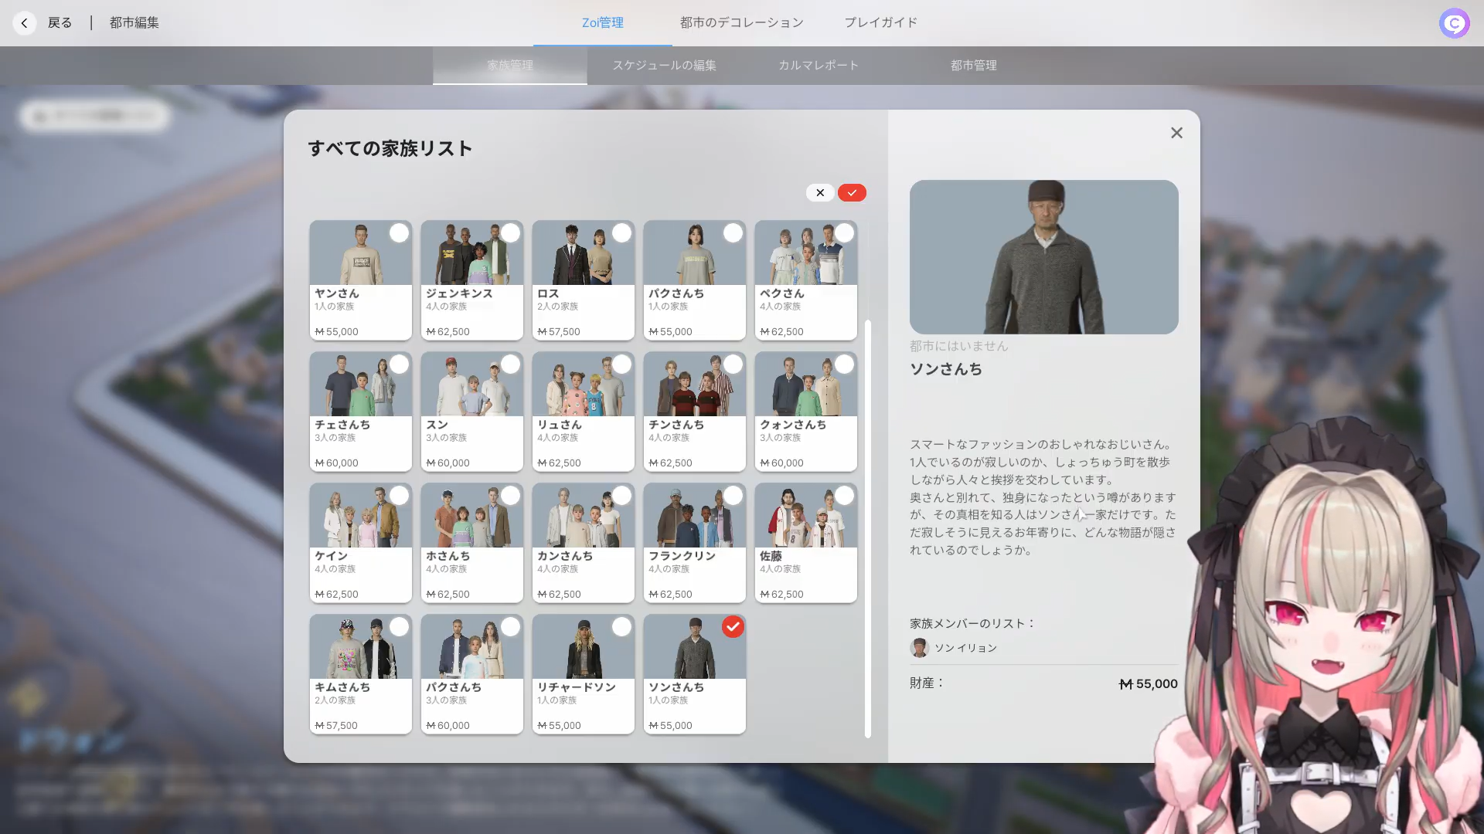The width and height of the screenshot is (1484, 834).
Task: Click the 戻る back text
Action: pyautogui.click(x=60, y=23)
